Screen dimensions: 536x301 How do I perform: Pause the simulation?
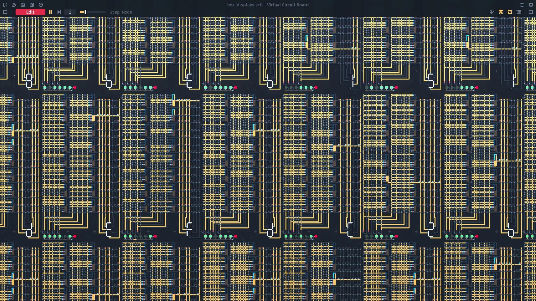click(50, 12)
